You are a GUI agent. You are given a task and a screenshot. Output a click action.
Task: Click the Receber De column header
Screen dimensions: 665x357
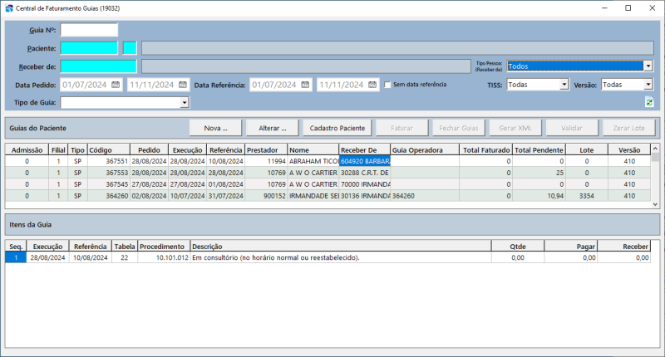pyautogui.click(x=364, y=150)
